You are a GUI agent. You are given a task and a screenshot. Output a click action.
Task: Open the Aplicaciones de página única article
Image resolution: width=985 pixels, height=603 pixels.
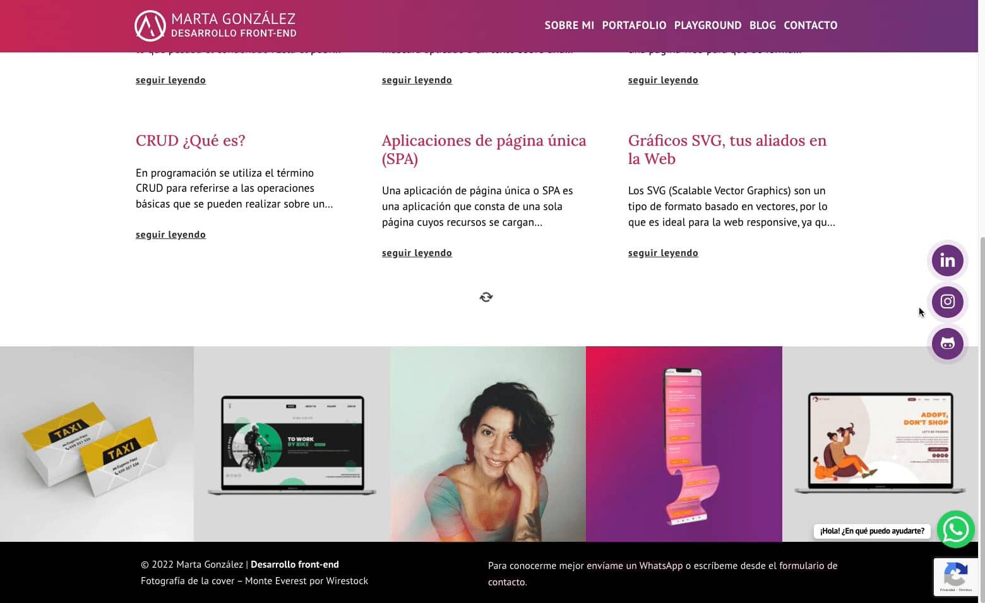484,149
